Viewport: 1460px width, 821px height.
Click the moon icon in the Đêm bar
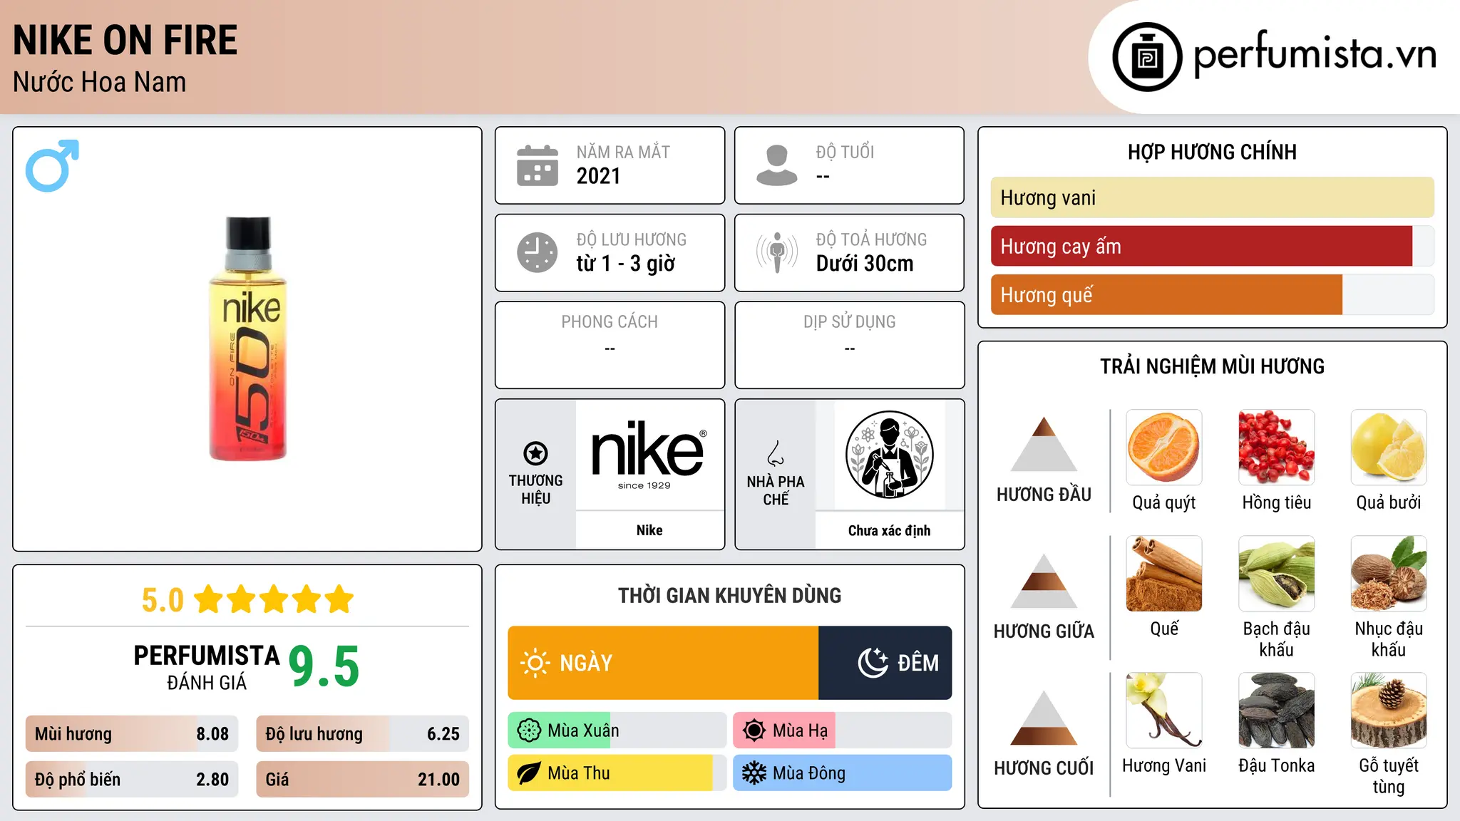pos(873,663)
